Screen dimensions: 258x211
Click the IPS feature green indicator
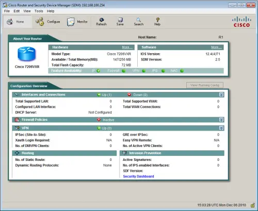pos(163,71)
